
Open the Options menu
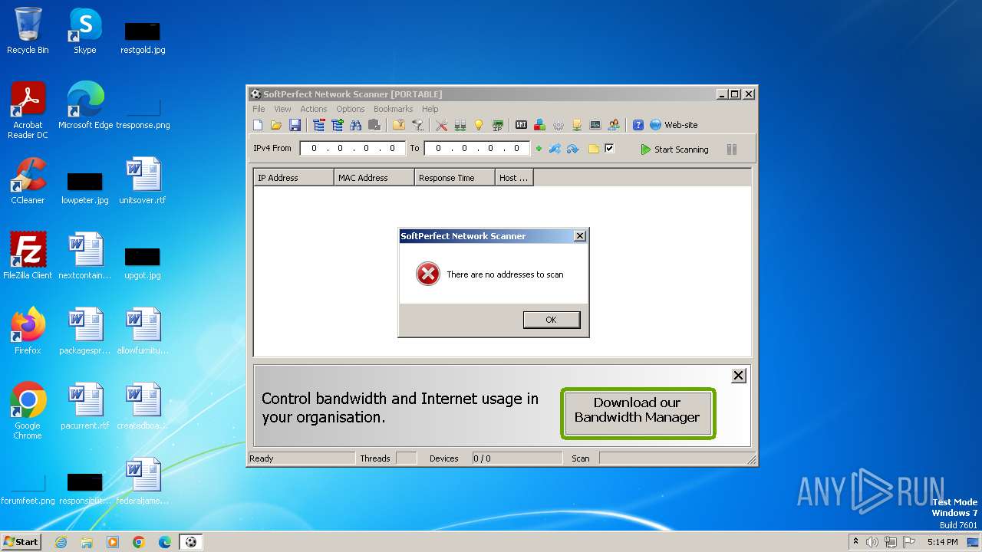pos(351,109)
